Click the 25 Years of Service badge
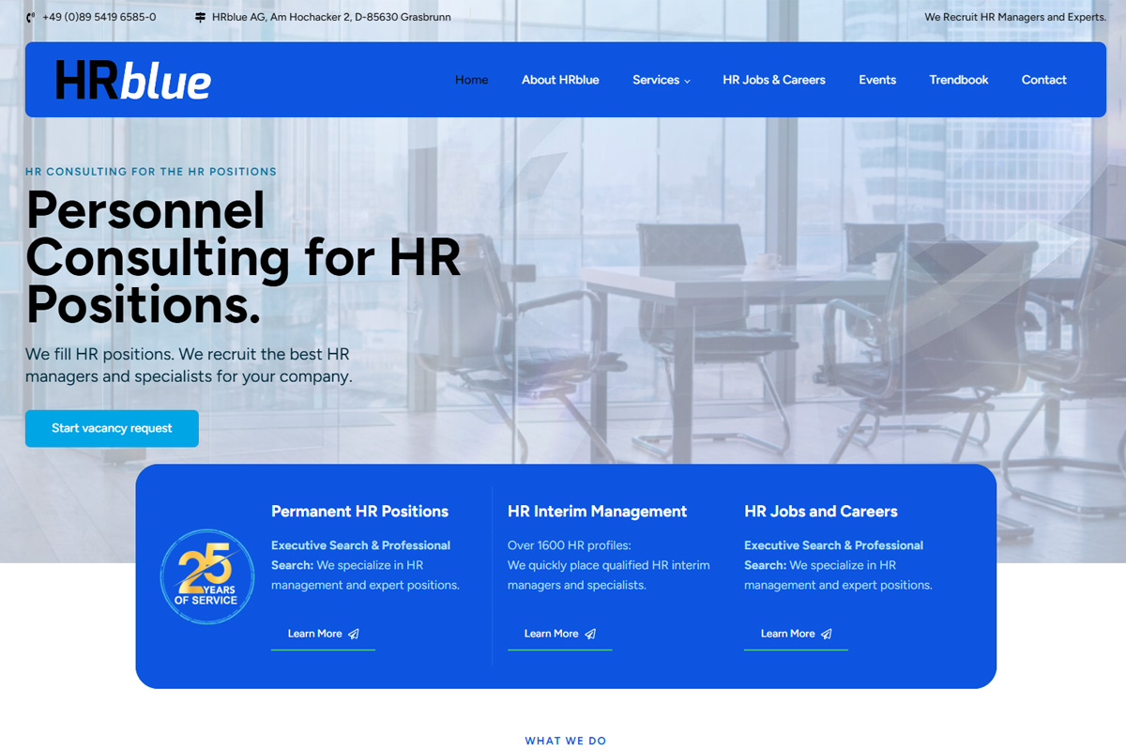Image resolution: width=1126 pixels, height=751 pixels. click(207, 576)
